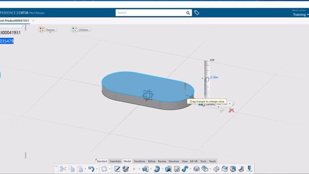Image resolution: width=309 pixels, height=174 pixels.
Task: Open the Structure tab
Action: coord(174,161)
